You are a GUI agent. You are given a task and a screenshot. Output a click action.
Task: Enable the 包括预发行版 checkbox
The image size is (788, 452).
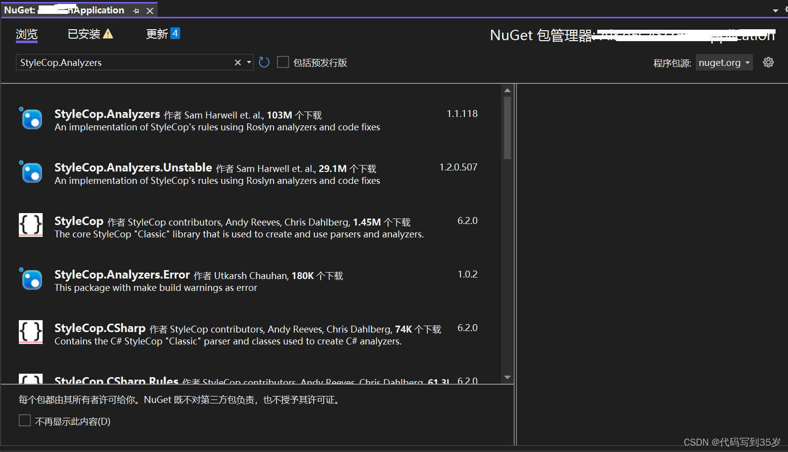[283, 62]
